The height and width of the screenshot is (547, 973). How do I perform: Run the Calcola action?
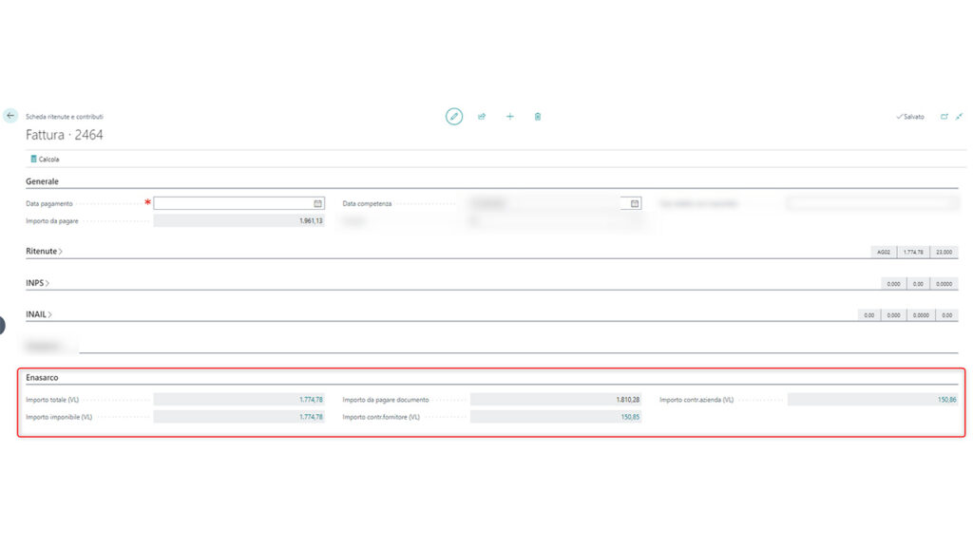coord(47,159)
